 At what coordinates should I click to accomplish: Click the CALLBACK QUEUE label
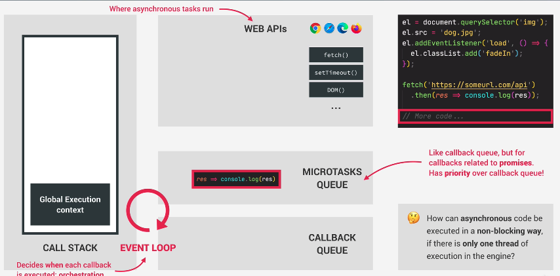pyautogui.click(x=332, y=244)
